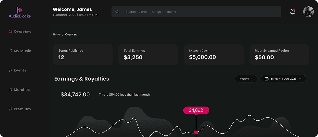
Task: Click the music note icon beside Merches
Action: (x=11, y=90)
